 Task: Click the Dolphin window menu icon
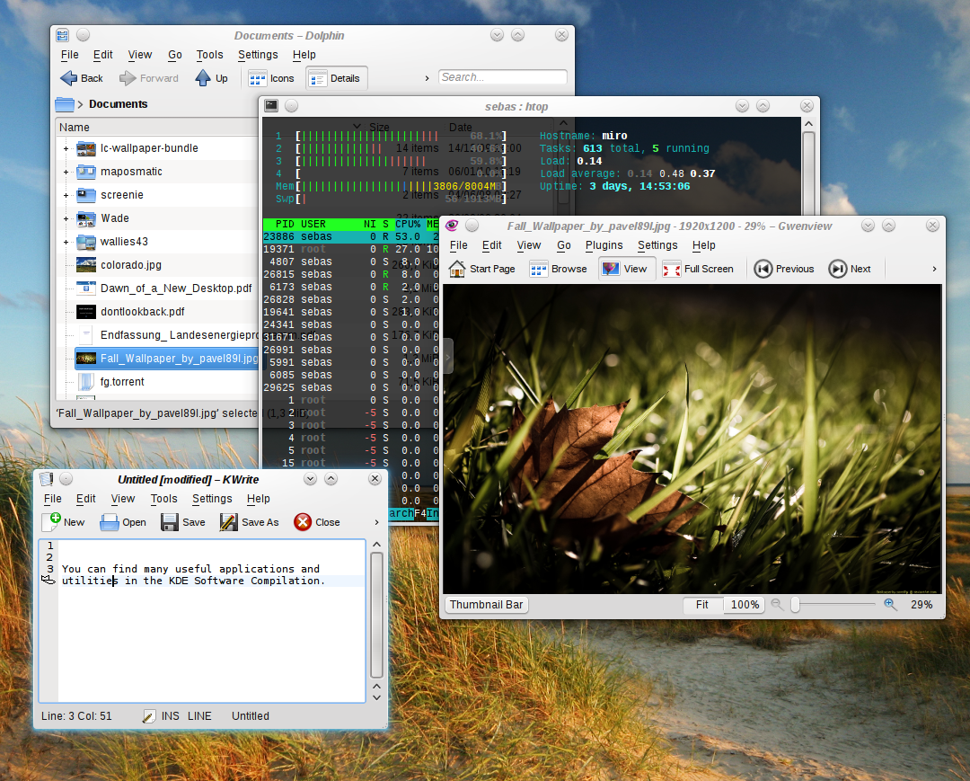tap(63, 35)
